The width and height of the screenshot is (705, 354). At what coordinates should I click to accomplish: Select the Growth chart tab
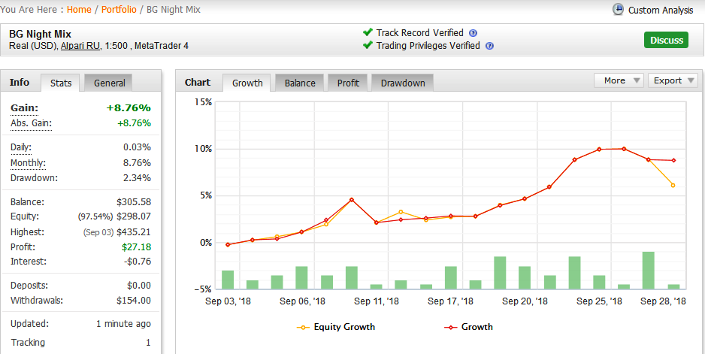(247, 83)
